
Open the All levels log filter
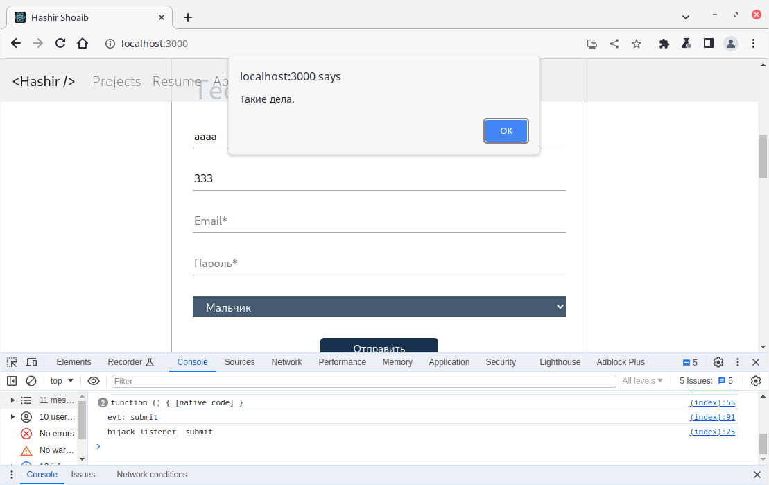pos(642,381)
